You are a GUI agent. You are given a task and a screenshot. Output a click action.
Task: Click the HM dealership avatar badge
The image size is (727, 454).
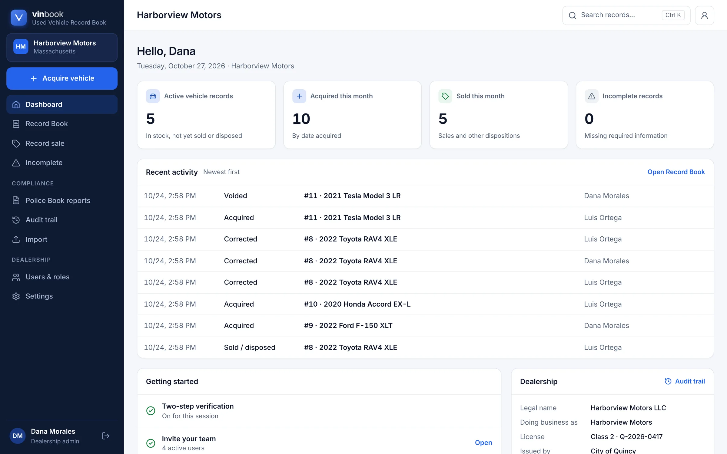[21, 47]
